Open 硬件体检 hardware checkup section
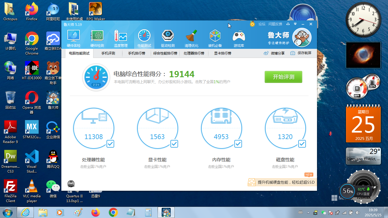This screenshot has width=388, height=218. coord(74,39)
